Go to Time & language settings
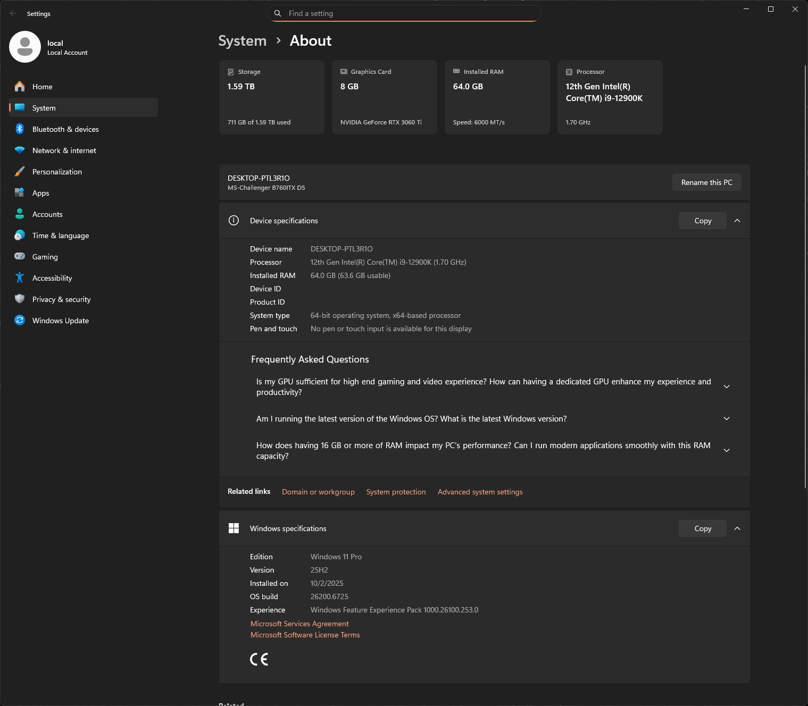Image resolution: width=808 pixels, height=706 pixels. click(x=60, y=236)
